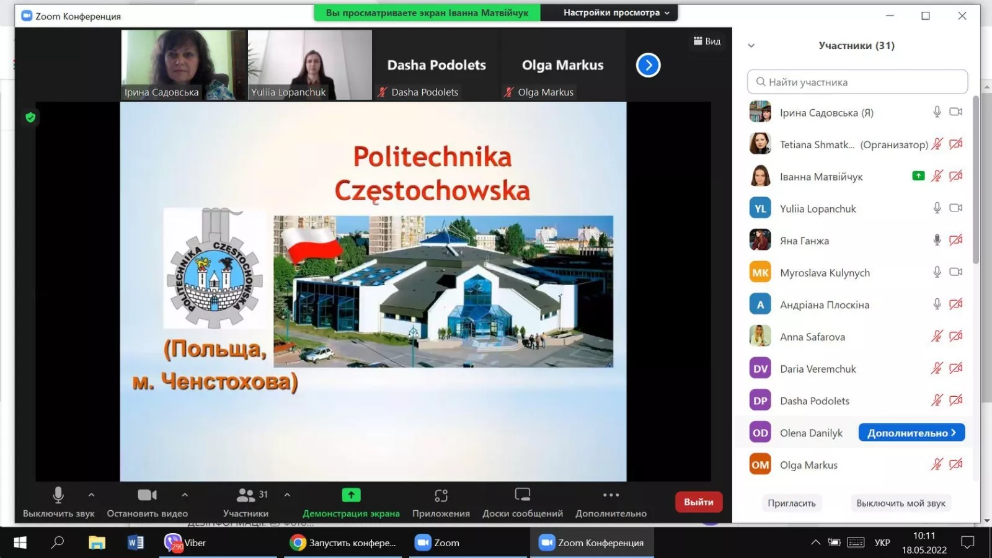The width and height of the screenshot is (992, 558).
Task: Click the Пригласить button
Action: (791, 503)
